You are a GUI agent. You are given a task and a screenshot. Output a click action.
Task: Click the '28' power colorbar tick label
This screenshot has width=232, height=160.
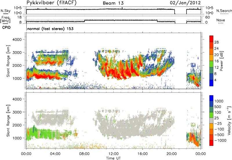pyautogui.click(x=216, y=42)
